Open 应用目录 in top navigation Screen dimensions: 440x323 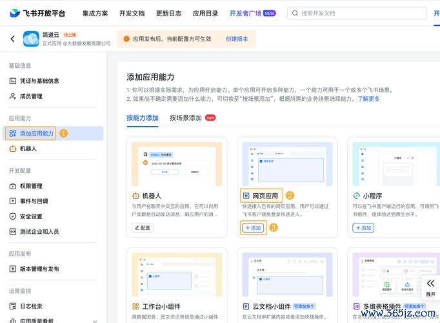point(205,13)
